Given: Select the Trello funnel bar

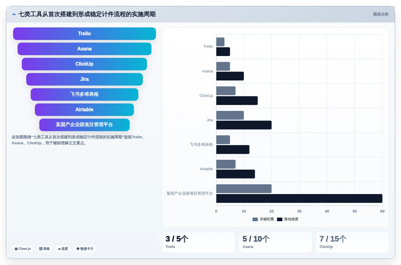Looking at the screenshot, I should (x=84, y=34).
